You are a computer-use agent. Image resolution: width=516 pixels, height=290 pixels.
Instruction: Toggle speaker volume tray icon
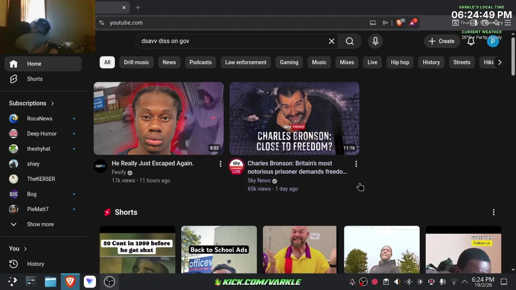(397, 282)
